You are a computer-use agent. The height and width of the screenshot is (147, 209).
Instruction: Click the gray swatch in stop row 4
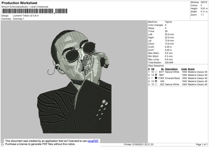156,81
